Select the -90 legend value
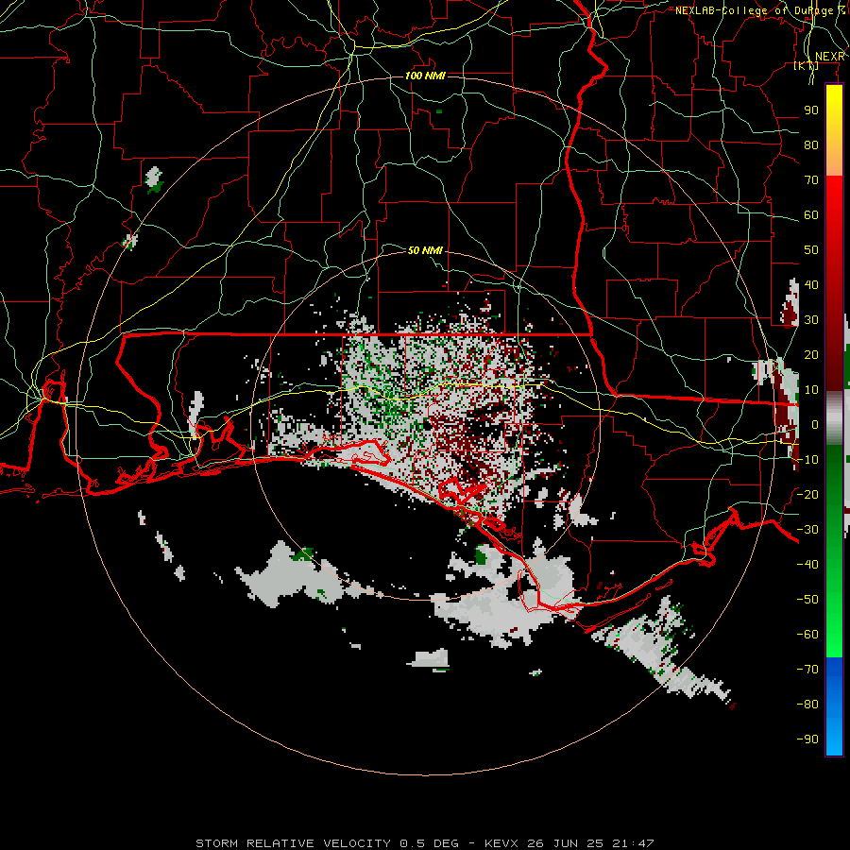 point(807,739)
